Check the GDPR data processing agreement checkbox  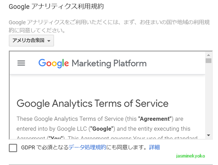point(13,148)
